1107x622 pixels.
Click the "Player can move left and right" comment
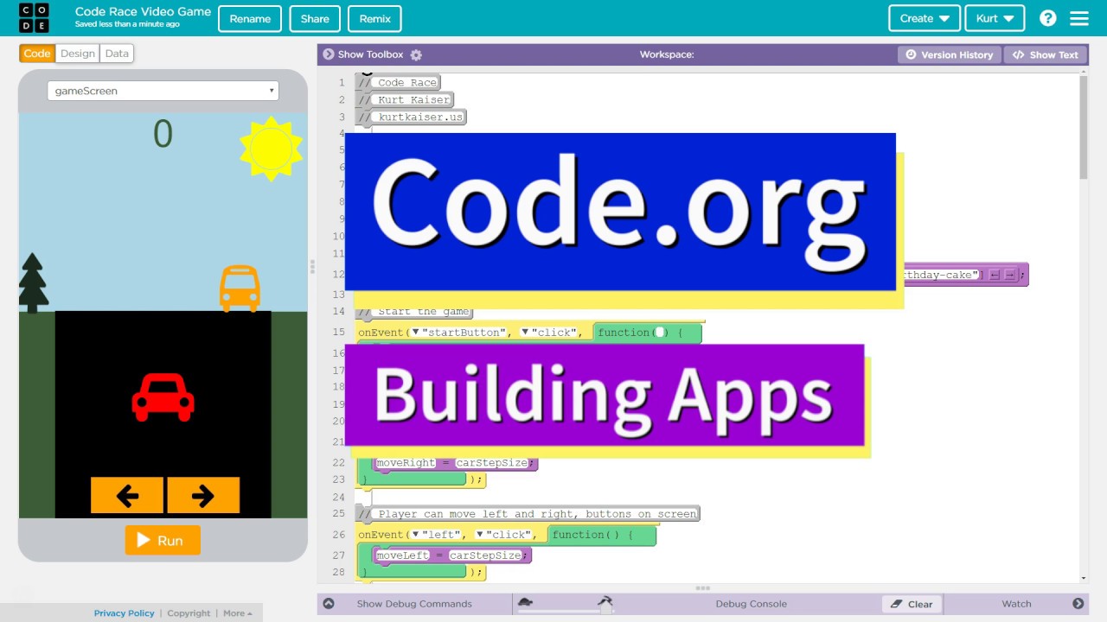tap(528, 514)
